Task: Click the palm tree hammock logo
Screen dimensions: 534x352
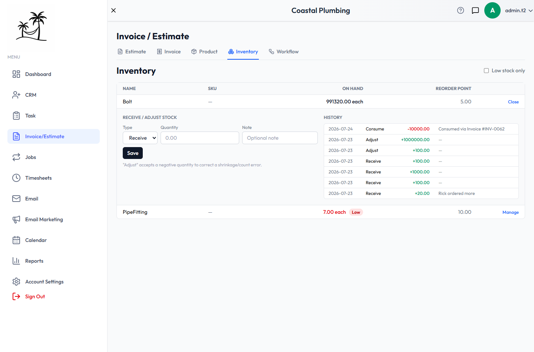Action: [32, 26]
